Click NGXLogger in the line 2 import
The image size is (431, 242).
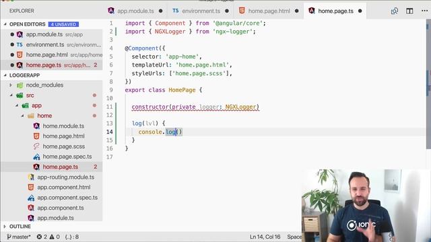click(170, 32)
